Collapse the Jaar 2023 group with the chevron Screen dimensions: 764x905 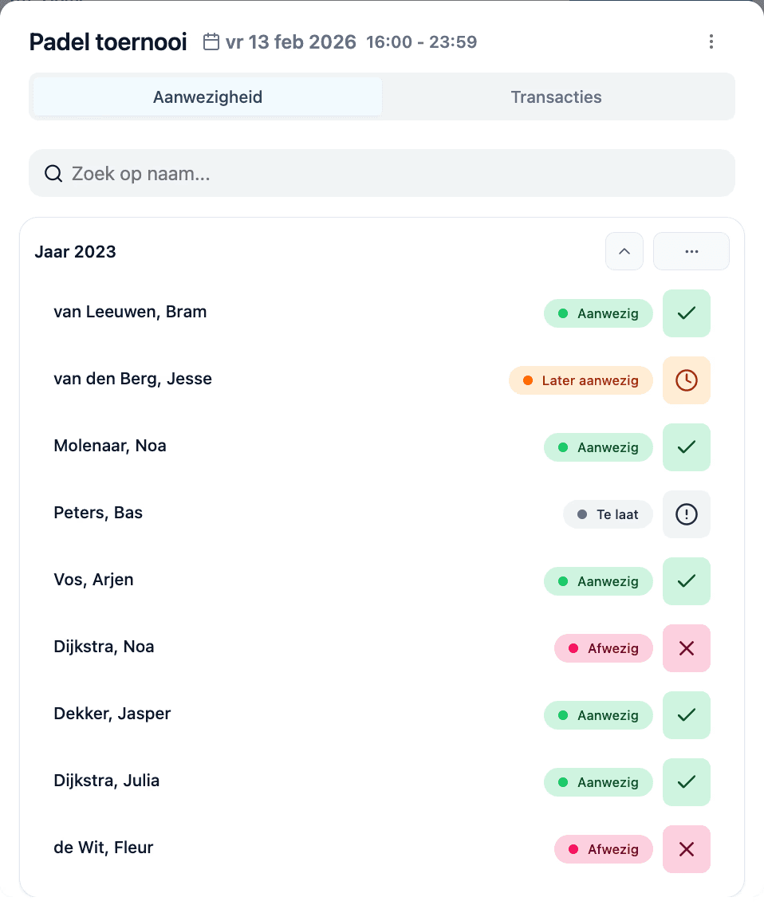pyautogui.click(x=624, y=251)
